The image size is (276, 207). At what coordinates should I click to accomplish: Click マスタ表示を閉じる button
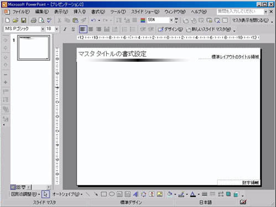pos(250,20)
